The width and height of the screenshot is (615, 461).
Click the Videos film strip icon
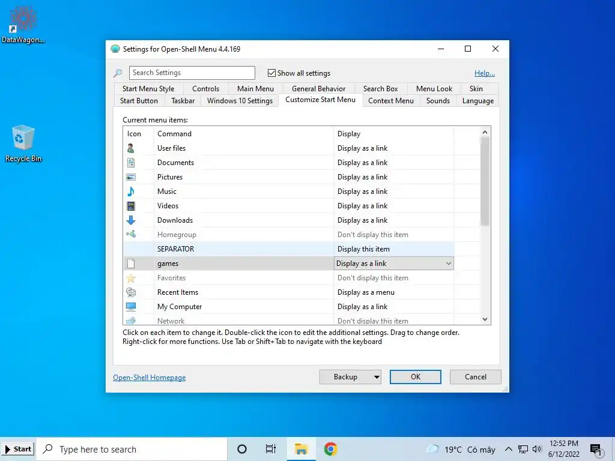[130, 206]
